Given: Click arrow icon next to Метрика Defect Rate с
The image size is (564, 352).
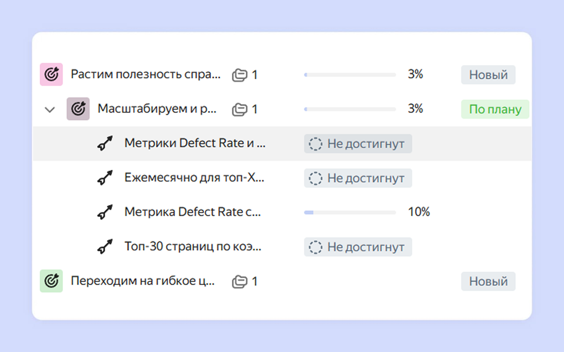Looking at the screenshot, I should (x=105, y=212).
